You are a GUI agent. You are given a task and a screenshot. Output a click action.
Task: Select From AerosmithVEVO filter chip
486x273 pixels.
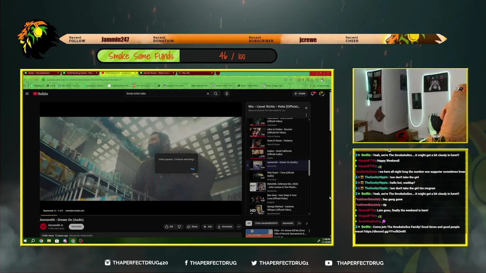point(267,223)
